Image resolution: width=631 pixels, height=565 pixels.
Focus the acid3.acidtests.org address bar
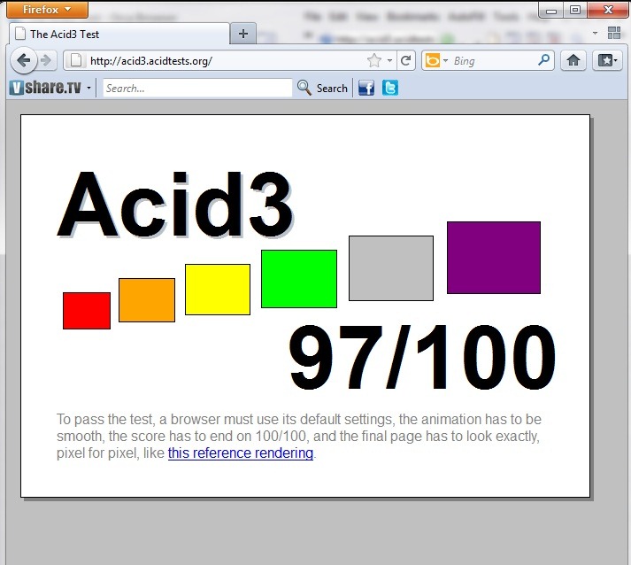[226, 61]
